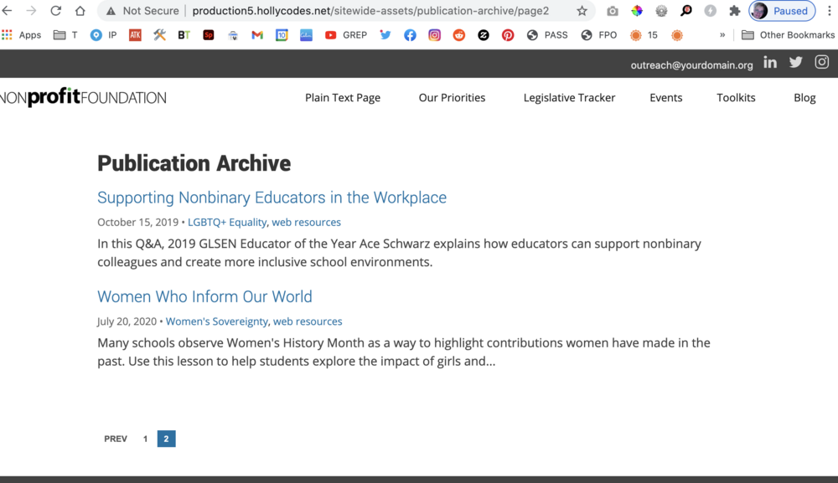838x483 pixels.
Task: Open the Pinterest bookmark icon
Action: point(508,35)
